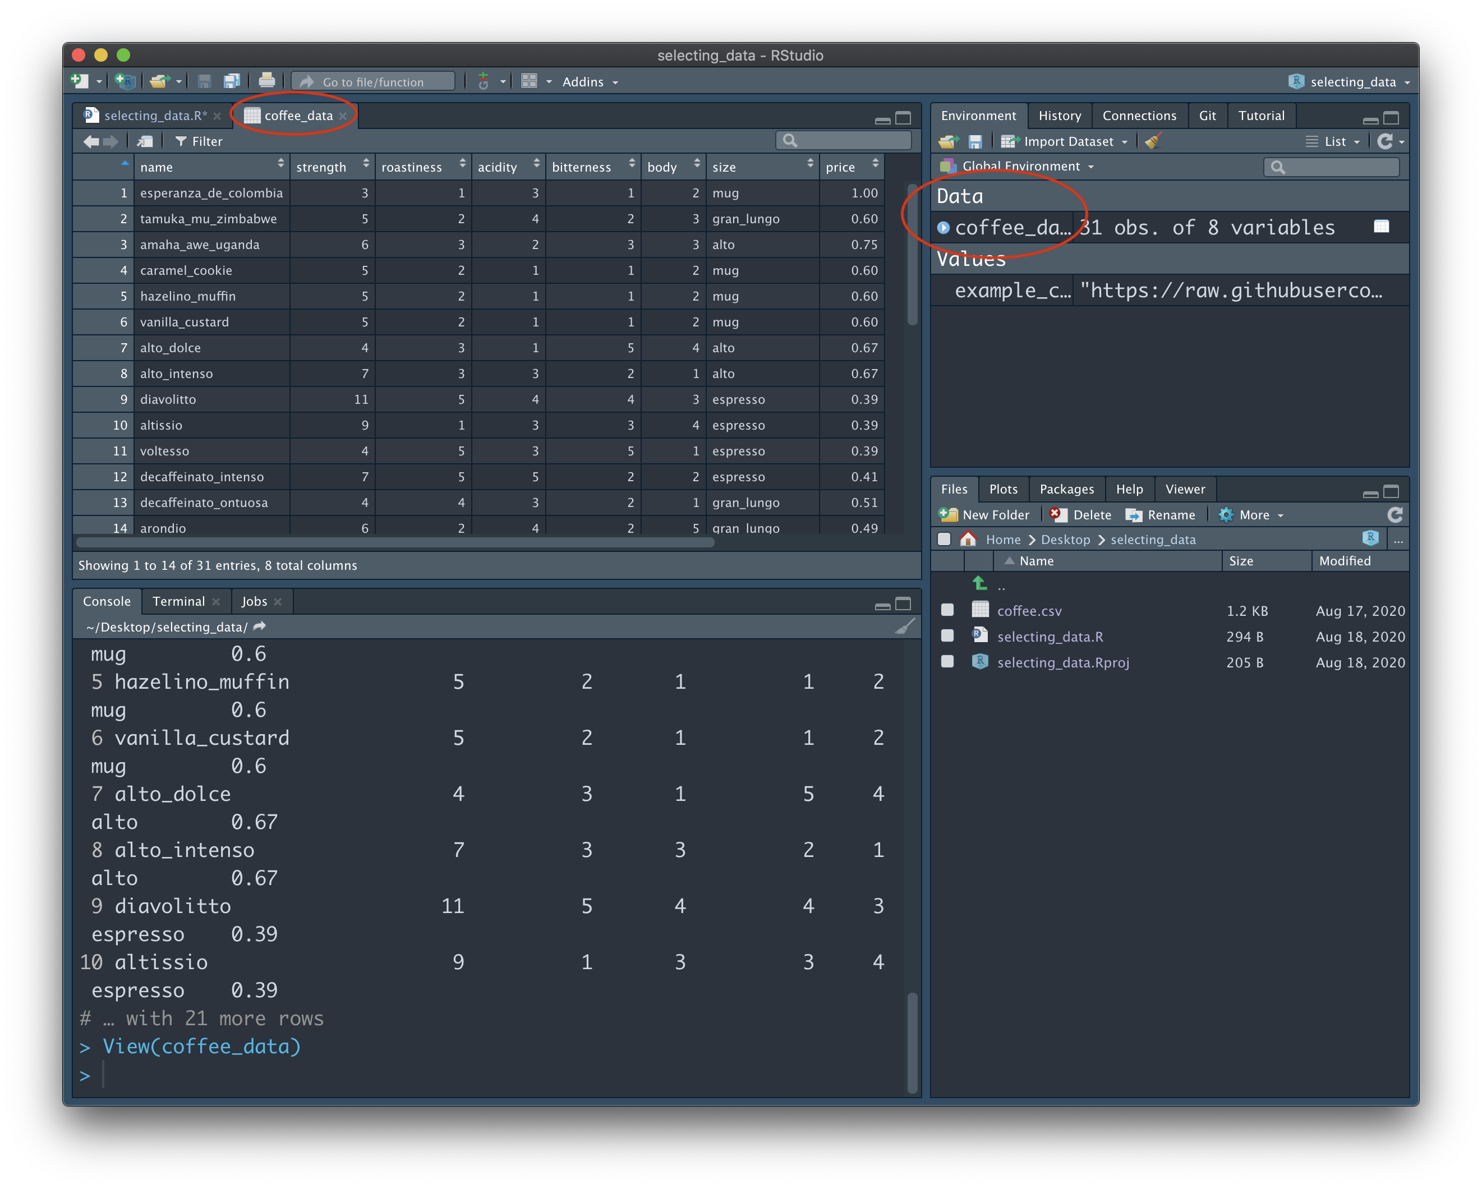The image size is (1482, 1189).
Task: Click the Rename button in Files pane
Action: click(1161, 515)
